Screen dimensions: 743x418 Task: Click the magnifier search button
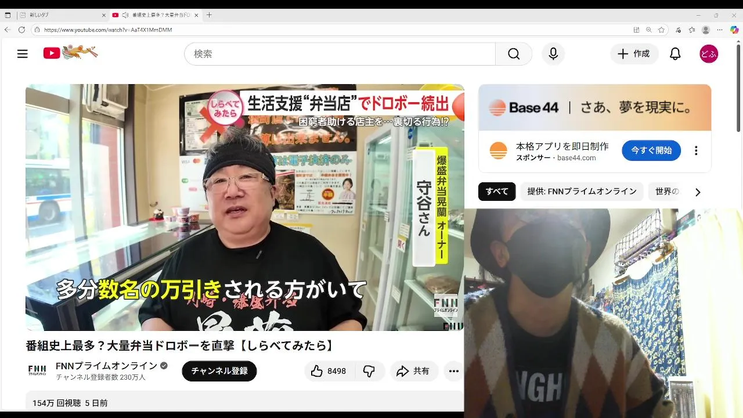[514, 54]
